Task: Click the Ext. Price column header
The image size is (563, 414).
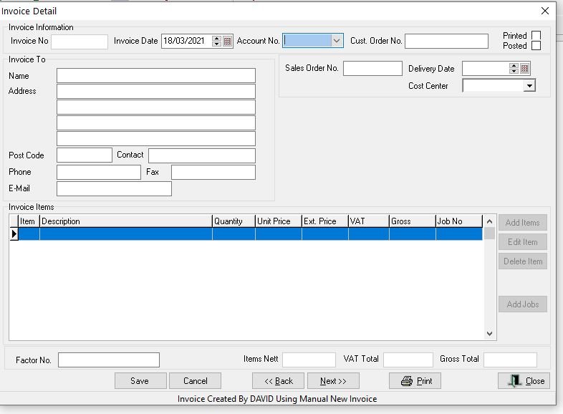Action: pyautogui.click(x=325, y=221)
